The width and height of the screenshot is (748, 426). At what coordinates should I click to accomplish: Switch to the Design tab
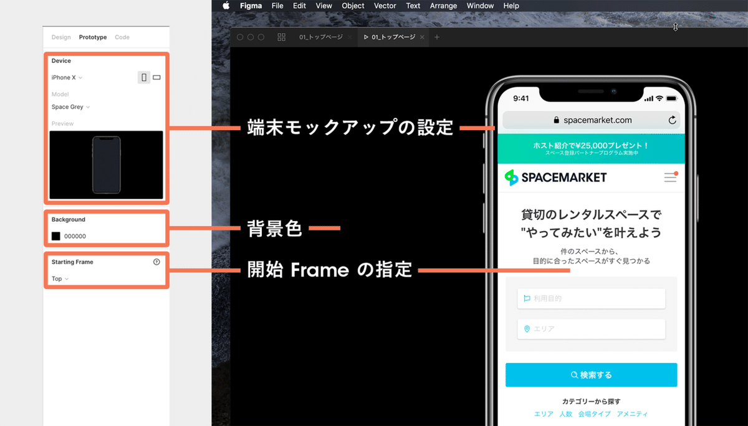61,37
